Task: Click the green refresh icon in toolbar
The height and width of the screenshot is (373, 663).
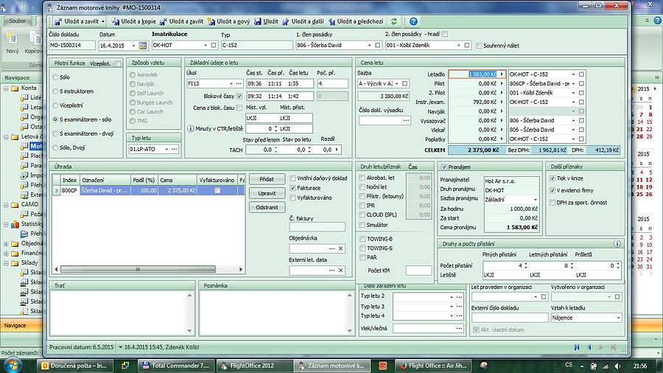Action: coord(394,22)
